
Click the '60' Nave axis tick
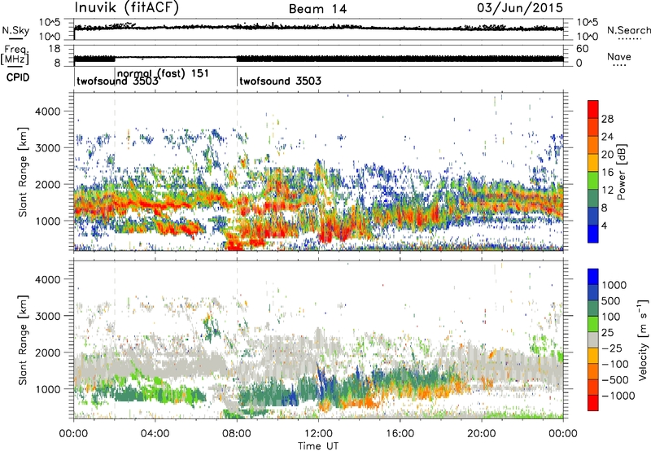(x=582, y=49)
